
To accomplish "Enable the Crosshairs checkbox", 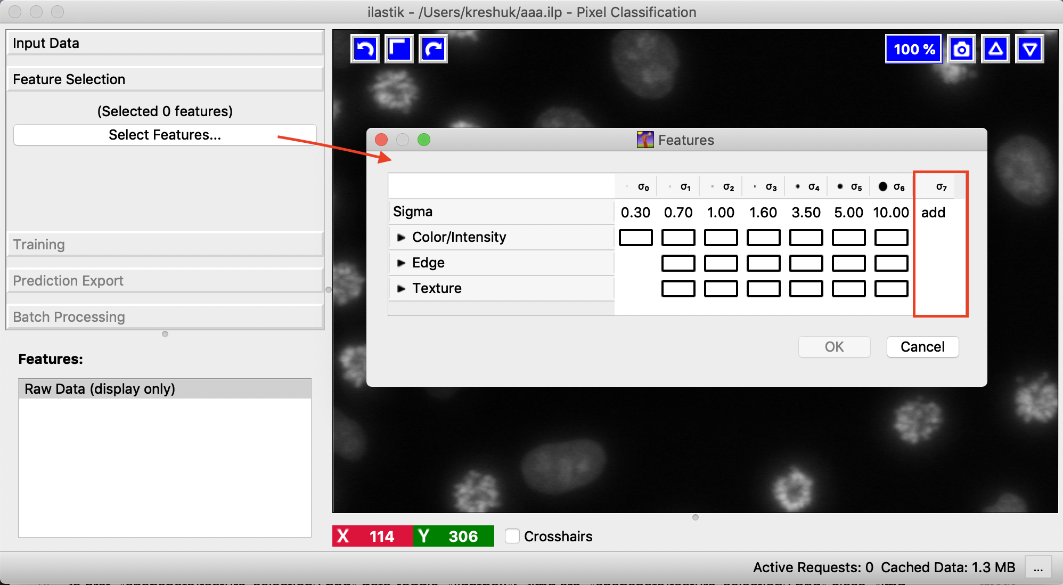I will [512, 536].
